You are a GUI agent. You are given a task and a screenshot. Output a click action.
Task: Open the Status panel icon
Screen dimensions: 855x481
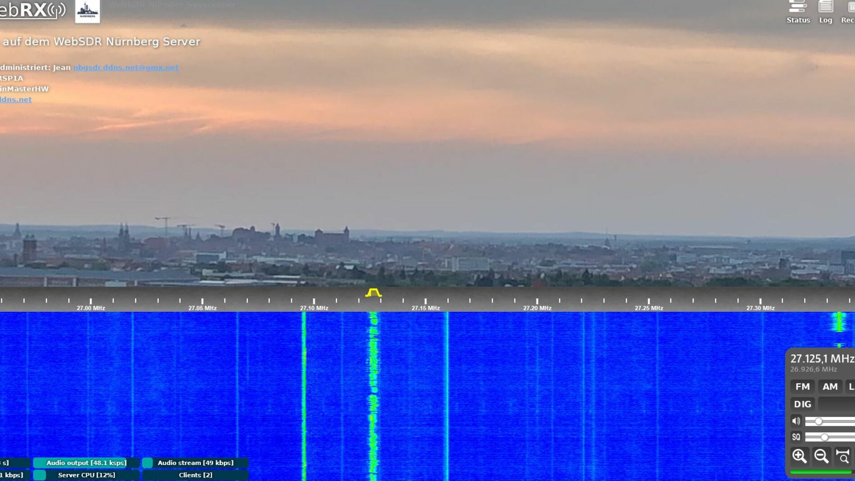pos(798,12)
